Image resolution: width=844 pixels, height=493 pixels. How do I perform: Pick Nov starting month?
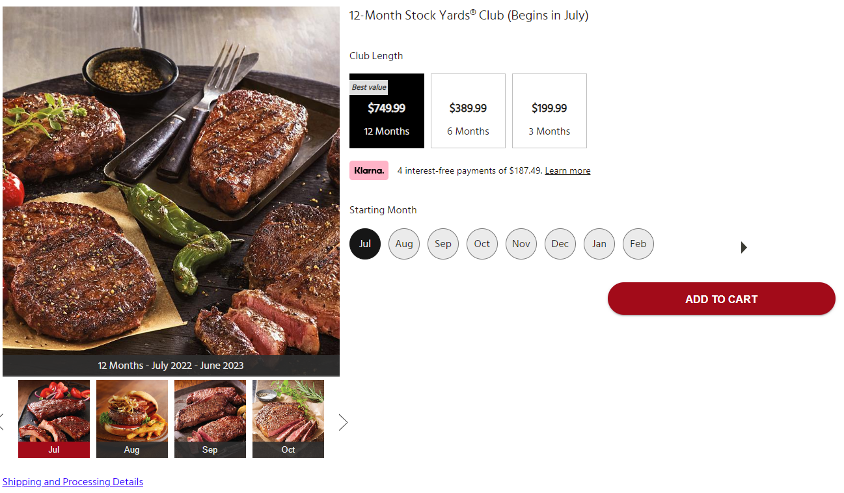pyautogui.click(x=521, y=244)
